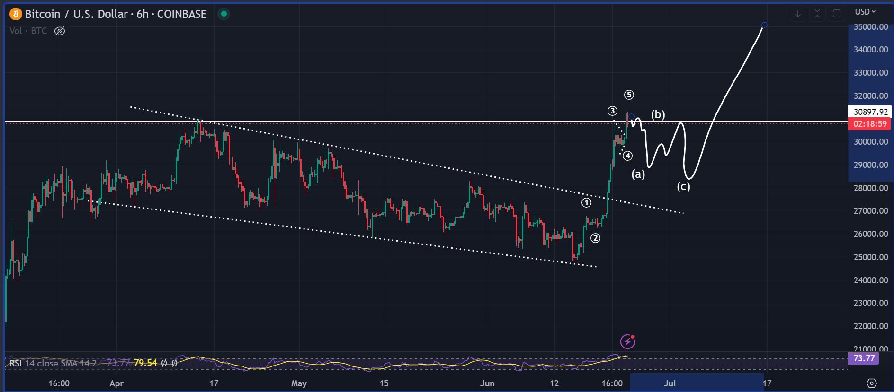Open the Bitcoin / U.S. Dollar symbol title

pyautogui.click(x=116, y=14)
